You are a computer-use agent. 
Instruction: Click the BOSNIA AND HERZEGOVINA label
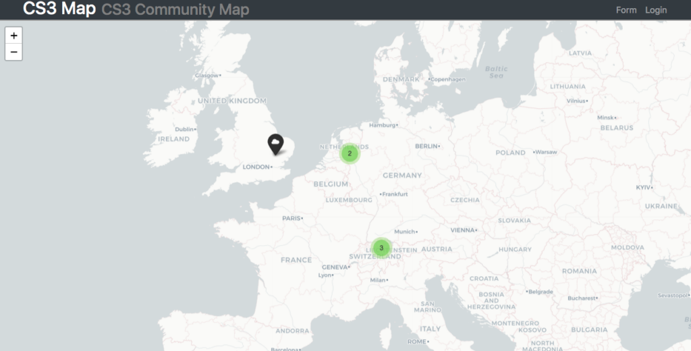pyautogui.click(x=491, y=301)
